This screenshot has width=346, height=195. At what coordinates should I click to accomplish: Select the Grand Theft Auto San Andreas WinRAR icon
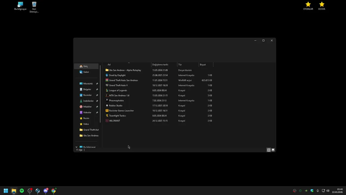[107, 80]
